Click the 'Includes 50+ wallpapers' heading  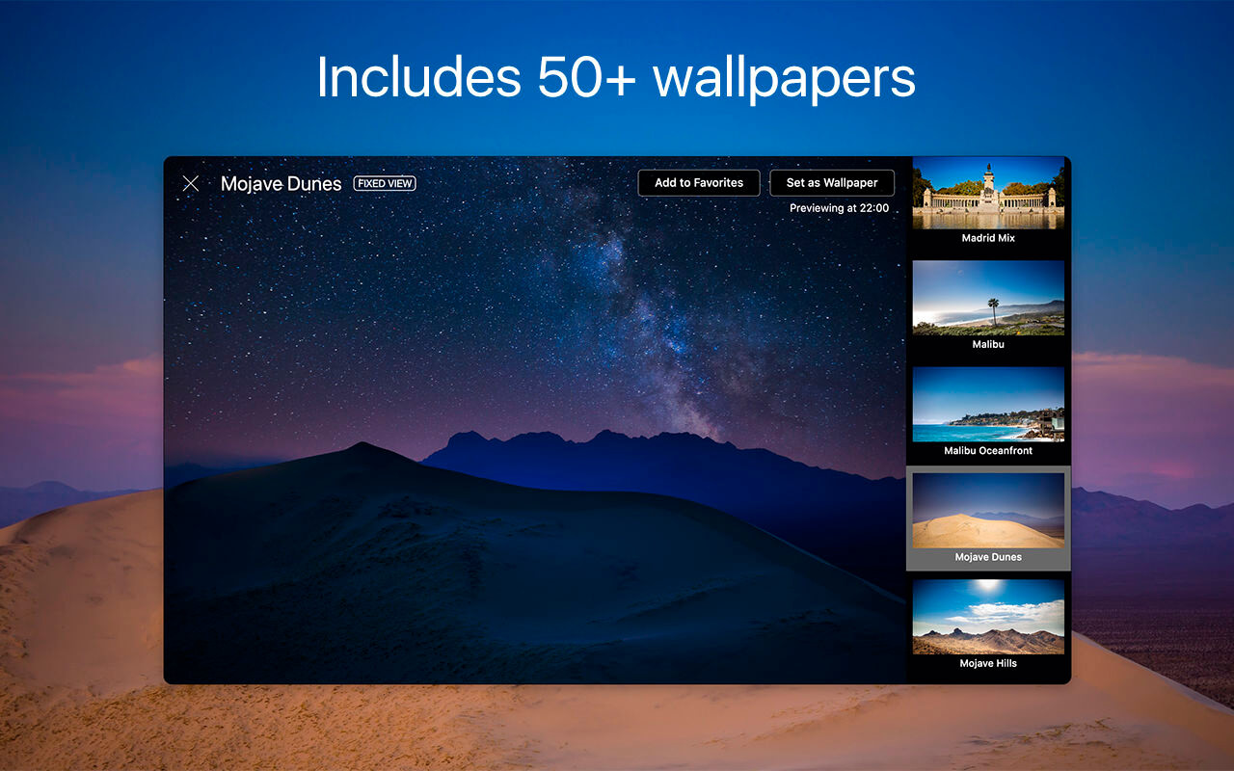(x=616, y=77)
